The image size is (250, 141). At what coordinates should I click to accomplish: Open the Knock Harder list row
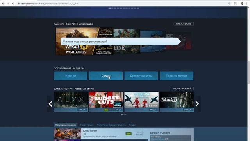coord(101,134)
